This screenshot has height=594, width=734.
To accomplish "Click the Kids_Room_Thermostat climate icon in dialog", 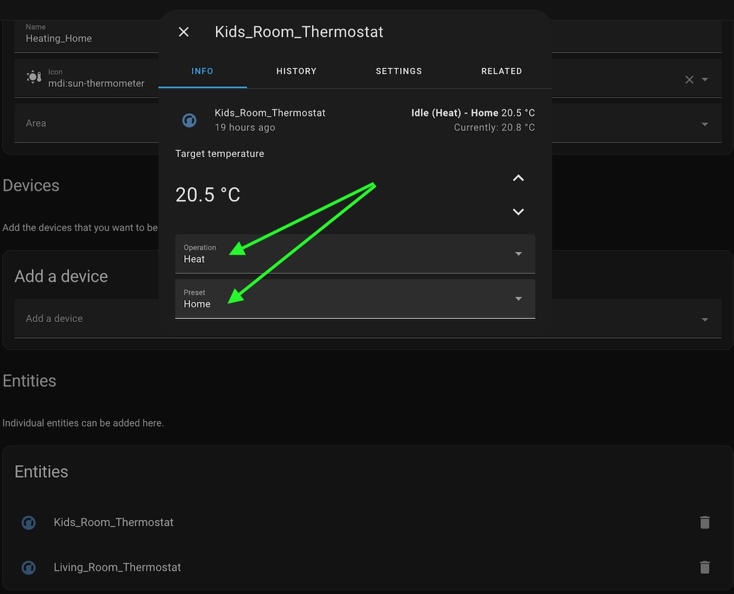I will click(x=189, y=120).
